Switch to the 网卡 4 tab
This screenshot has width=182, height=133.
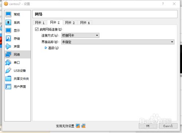point(85,23)
